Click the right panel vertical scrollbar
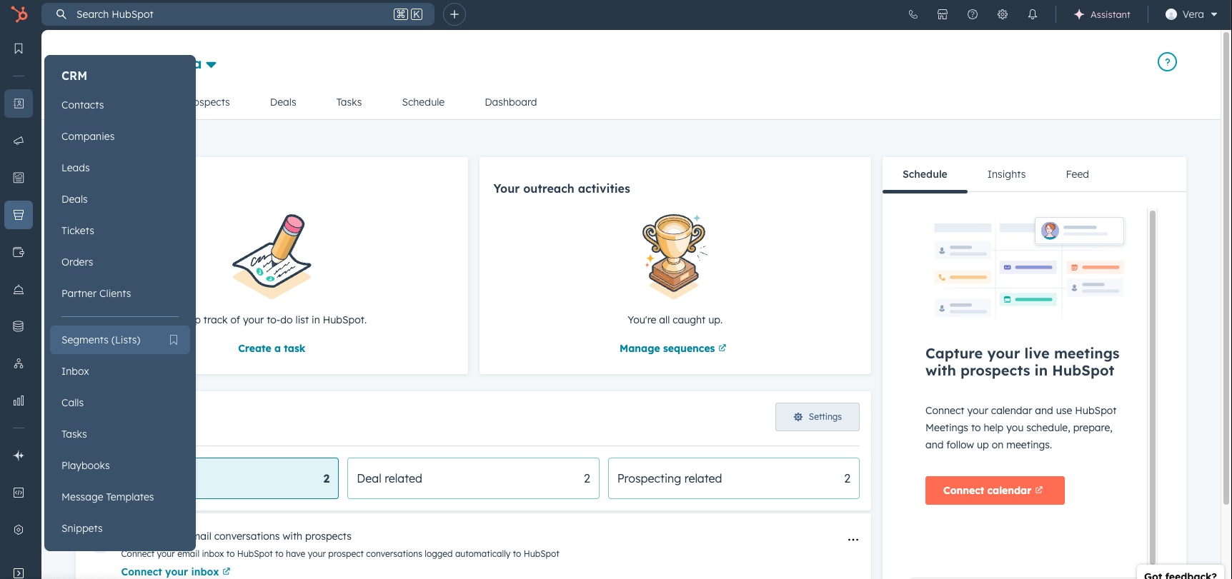This screenshot has width=1232, height=579. [x=1152, y=386]
